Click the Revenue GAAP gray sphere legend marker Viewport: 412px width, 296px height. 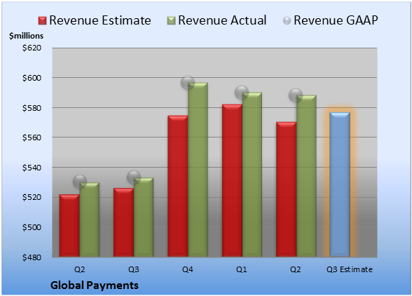(287, 21)
